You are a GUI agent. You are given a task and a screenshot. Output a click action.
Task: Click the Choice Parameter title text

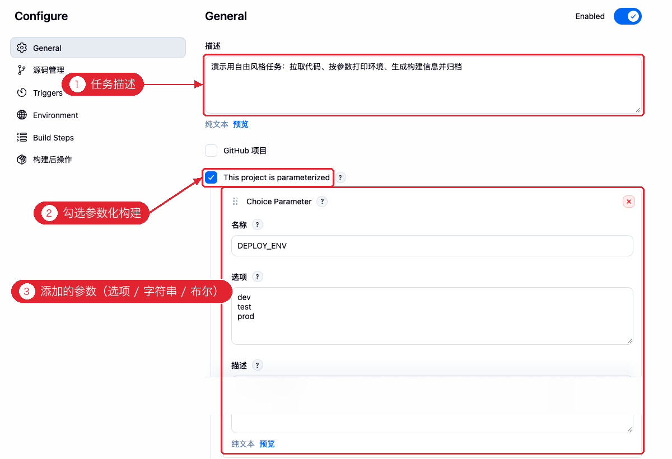pos(279,202)
